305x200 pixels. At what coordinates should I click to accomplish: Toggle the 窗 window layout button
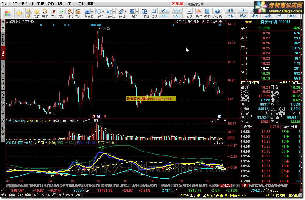click(208, 22)
